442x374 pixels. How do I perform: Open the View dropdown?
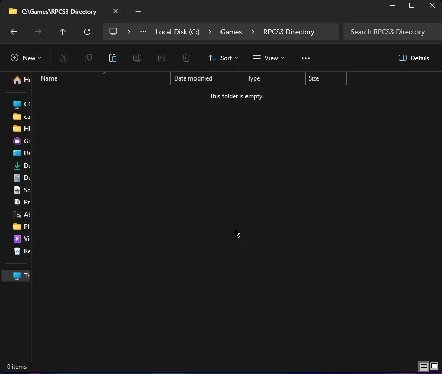pos(268,58)
